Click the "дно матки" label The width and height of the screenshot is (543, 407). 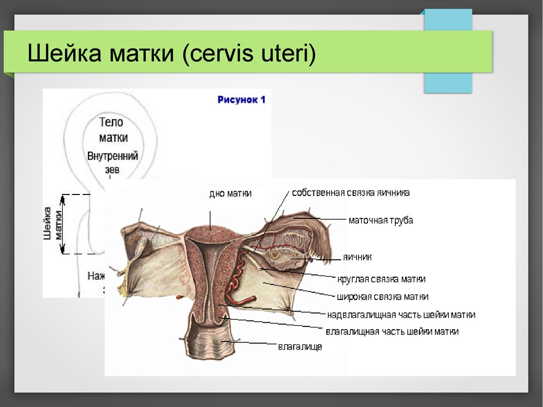pyautogui.click(x=230, y=194)
